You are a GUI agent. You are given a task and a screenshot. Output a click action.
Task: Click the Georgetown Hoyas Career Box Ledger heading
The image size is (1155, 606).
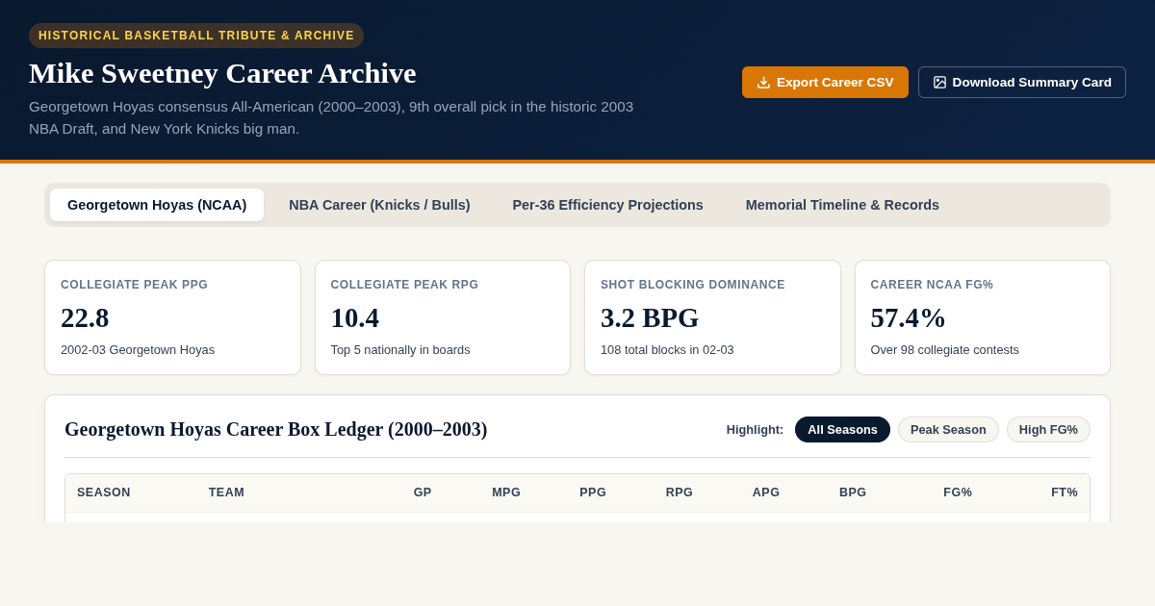click(x=276, y=429)
